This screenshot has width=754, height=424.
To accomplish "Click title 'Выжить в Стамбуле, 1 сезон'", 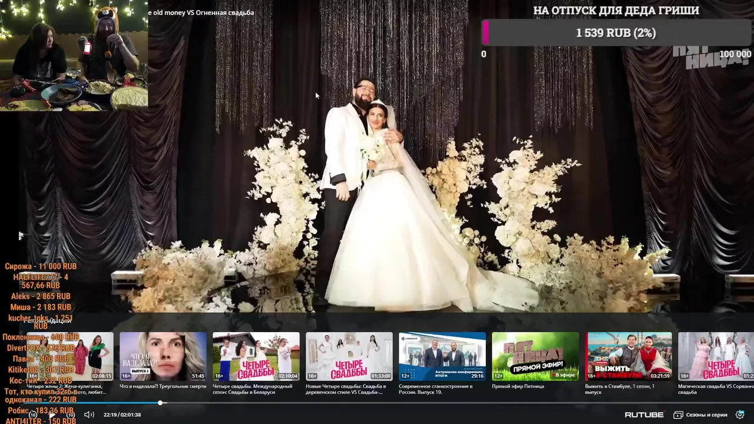I will tap(620, 389).
